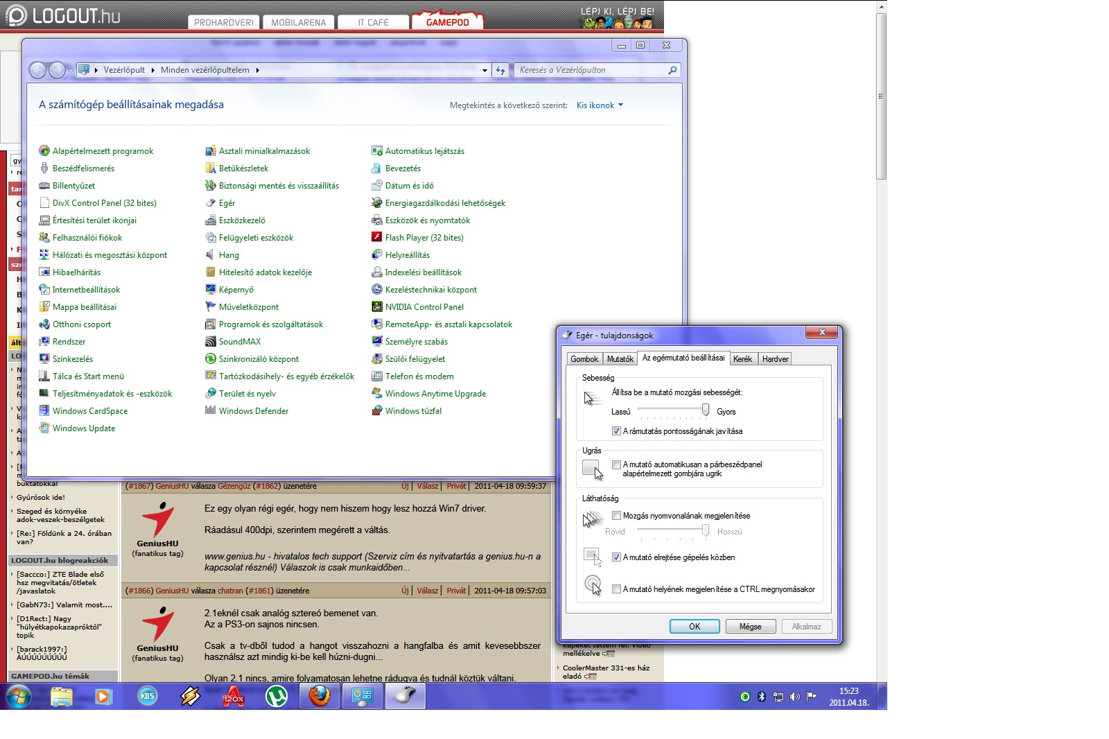The image size is (1109, 739).
Task: Open the 'Gyúrósok ide!' forum link
Action: [41, 497]
